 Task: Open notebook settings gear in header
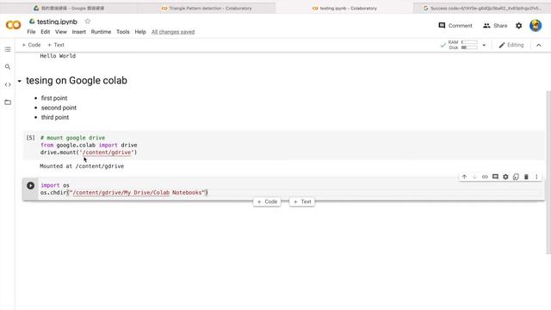tap(518, 25)
